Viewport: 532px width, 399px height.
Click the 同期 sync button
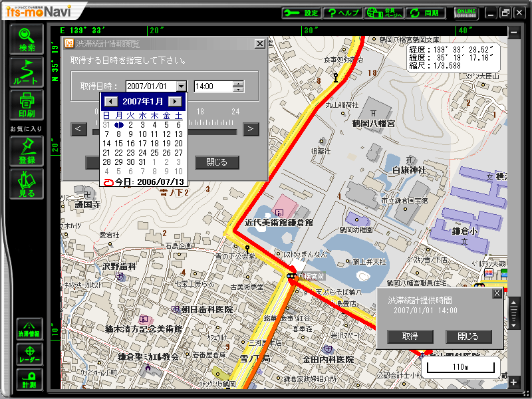pyautogui.click(x=426, y=13)
